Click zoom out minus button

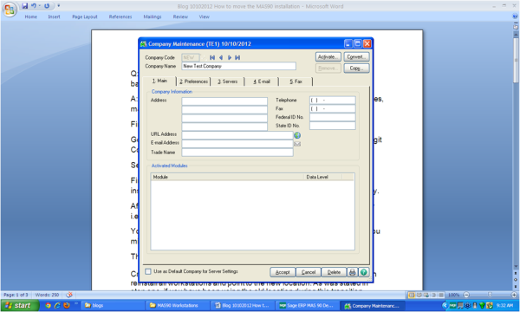466,295
